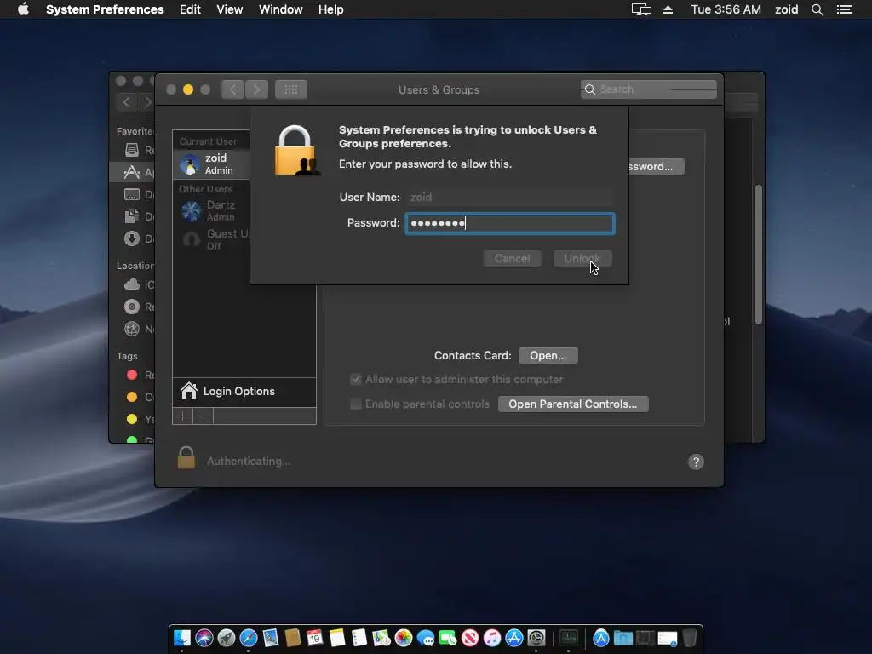Click the gold padlock icon beside Authenticating

coord(186,458)
